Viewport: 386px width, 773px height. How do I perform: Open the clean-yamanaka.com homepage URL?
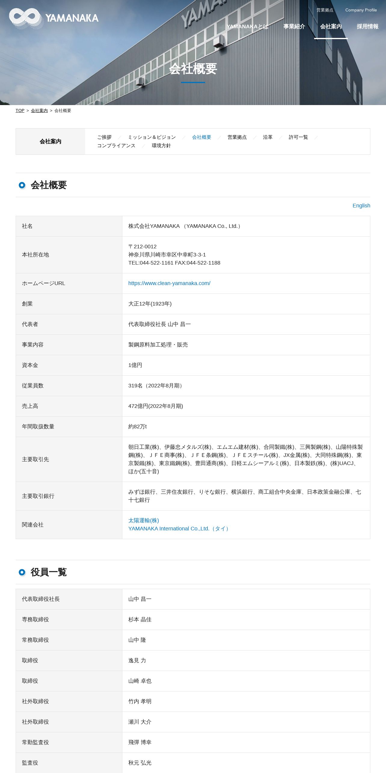169,283
